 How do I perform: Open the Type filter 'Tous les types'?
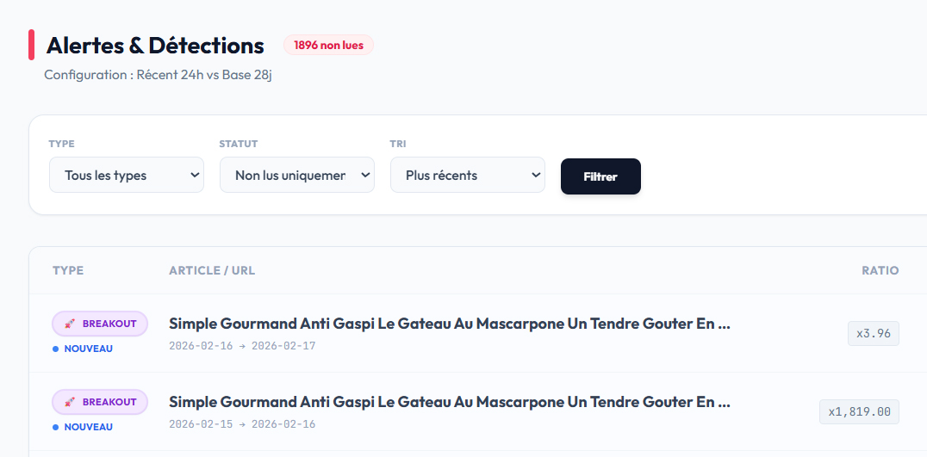pyautogui.click(x=127, y=175)
